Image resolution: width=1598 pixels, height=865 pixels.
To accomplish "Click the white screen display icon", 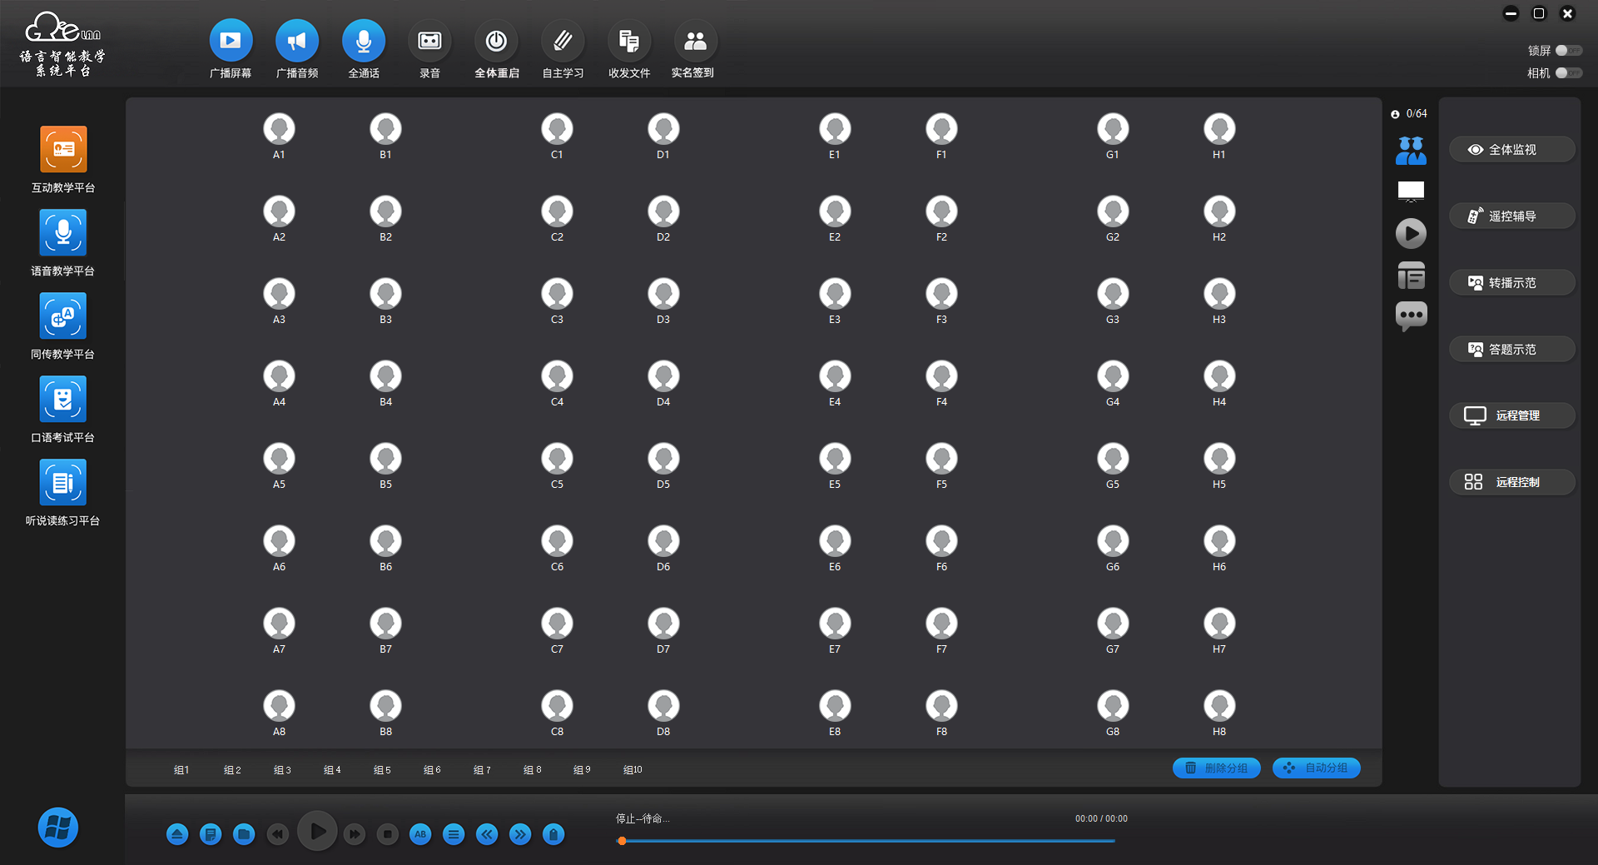I will pyautogui.click(x=1411, y=191).
